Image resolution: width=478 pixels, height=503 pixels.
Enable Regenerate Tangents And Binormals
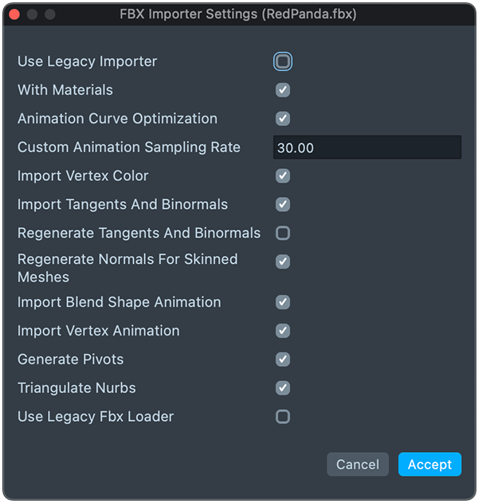(283, 234)
